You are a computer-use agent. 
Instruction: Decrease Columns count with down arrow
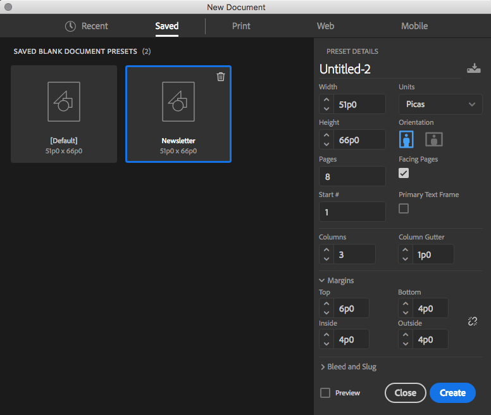(x=326, y=259)
